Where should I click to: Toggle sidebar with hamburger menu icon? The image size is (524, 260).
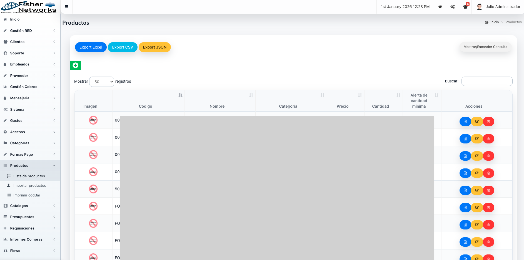66,7
